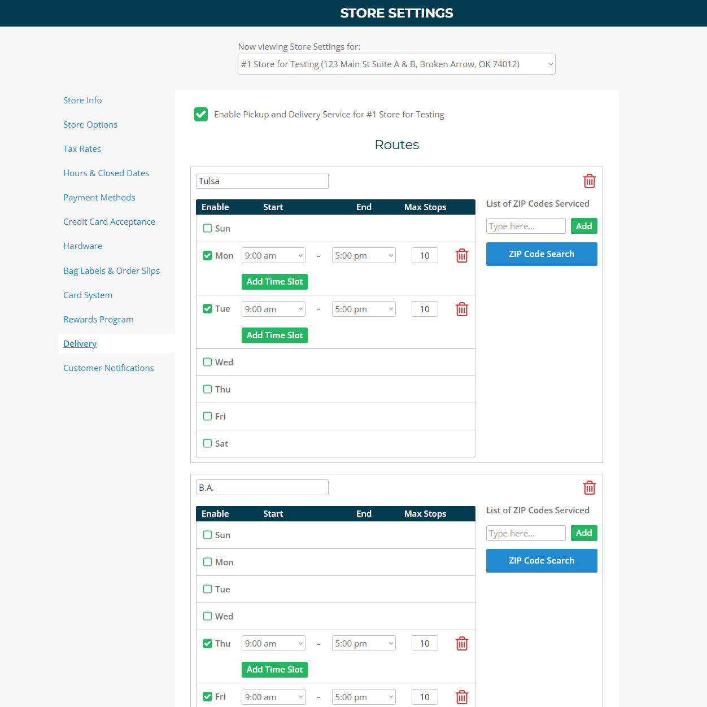Image resolution: width=707 pixels, height=707 pixels.
Task: Go to Store Info settings
Action: 82,100
